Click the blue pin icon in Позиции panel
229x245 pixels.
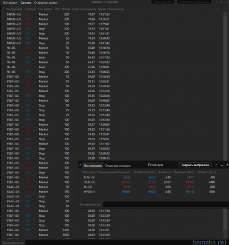(80, 165)
